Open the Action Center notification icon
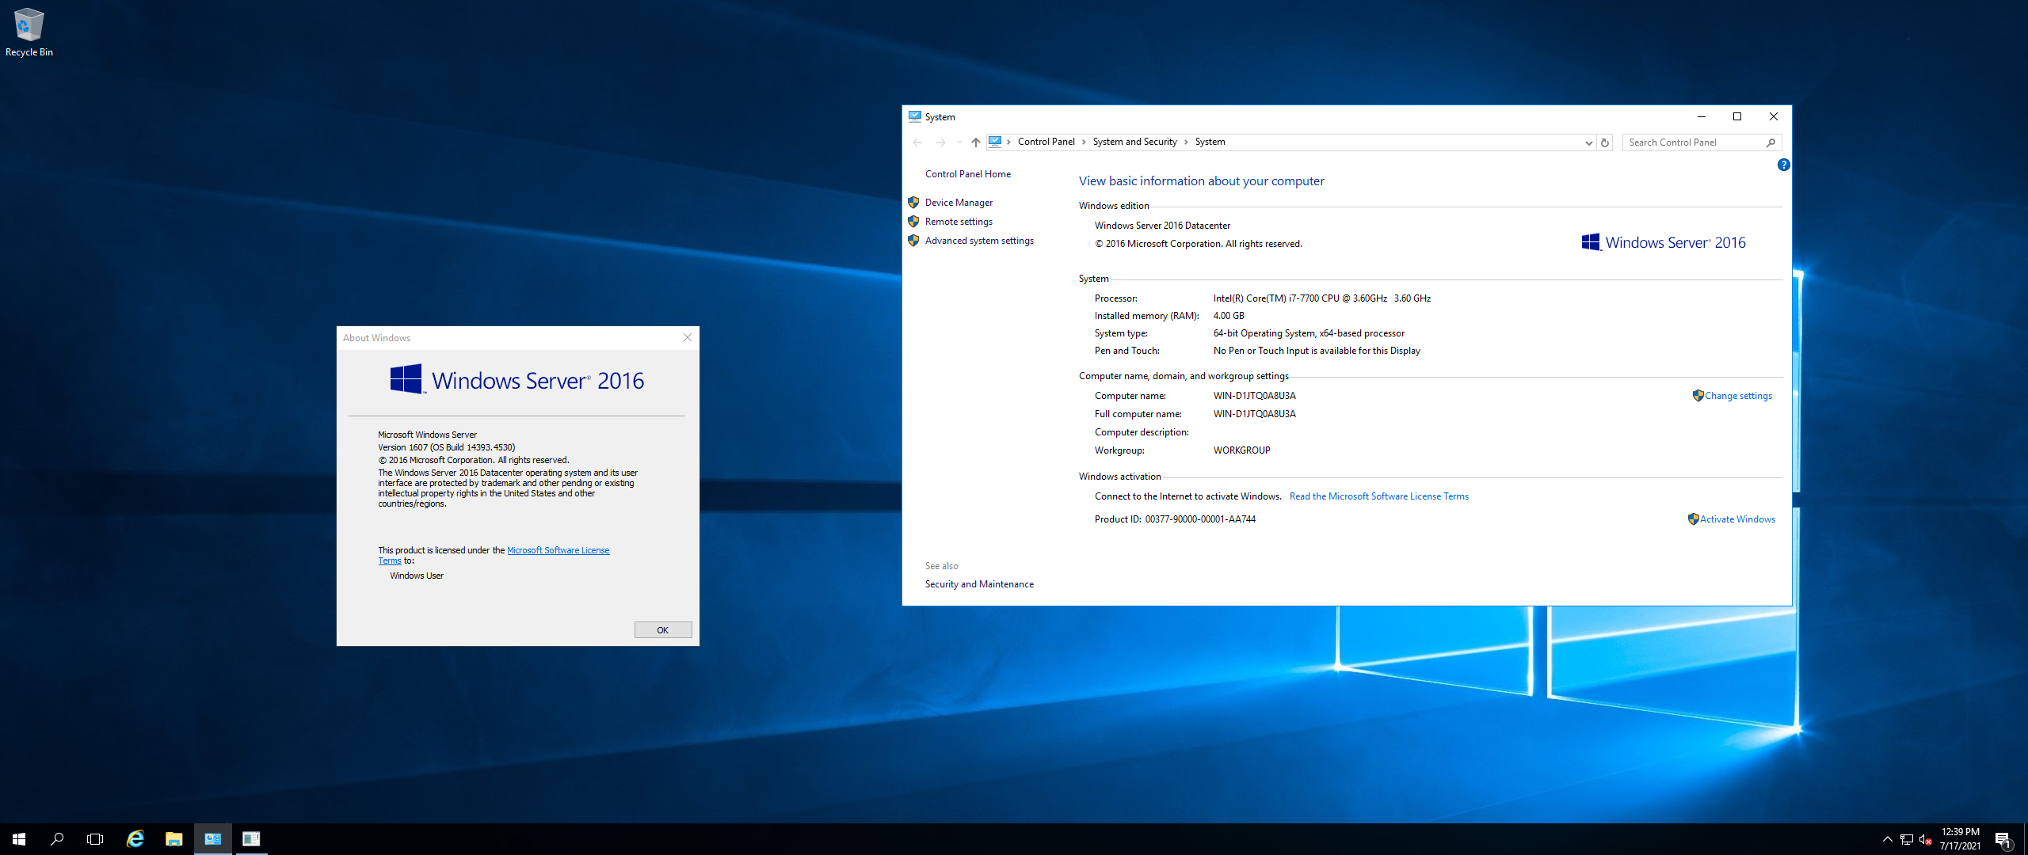The width and height of the screenshot is (2028, 855). tap(2003, 839)
